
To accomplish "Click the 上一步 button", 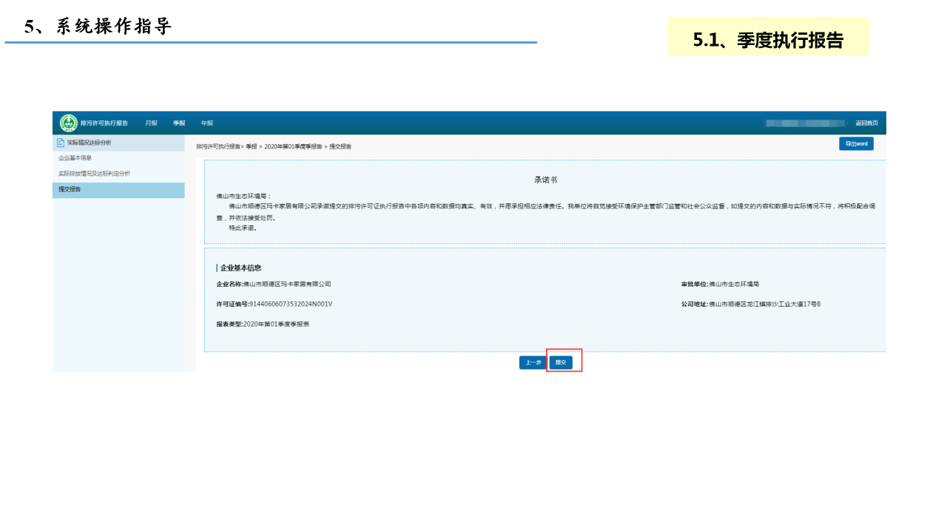I will tap(533, 363).
